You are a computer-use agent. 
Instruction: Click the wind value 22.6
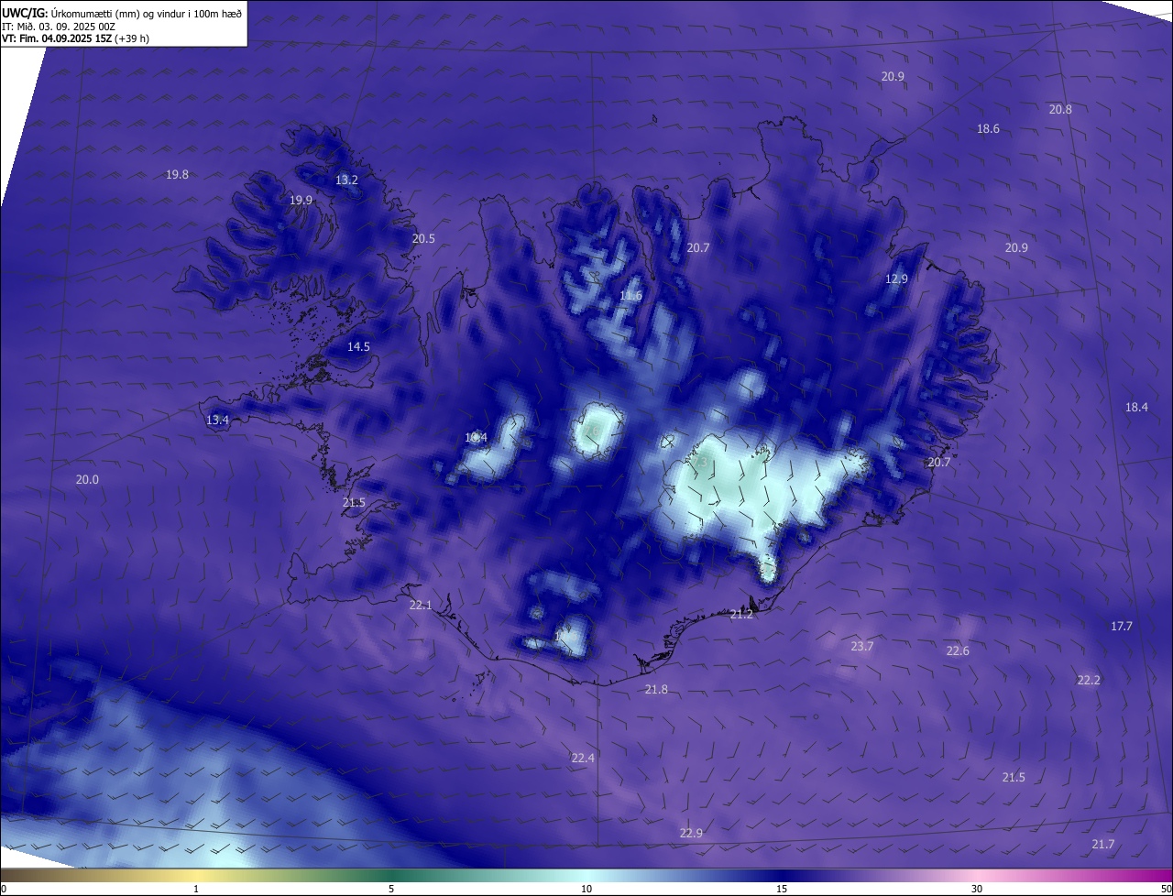pos(958,651)
